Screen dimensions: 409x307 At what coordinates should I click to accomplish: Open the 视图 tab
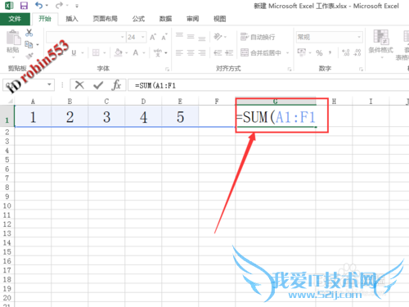(x=219, y=19)
